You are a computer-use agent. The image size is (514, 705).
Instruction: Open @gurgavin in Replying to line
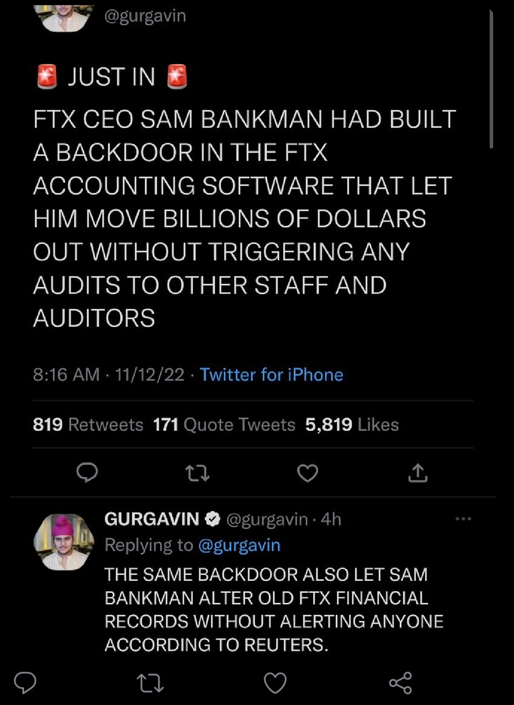[x=239, y=545]
